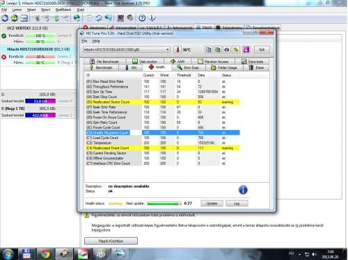Click the info 'i' icon in main toolbar
Viewport: 348px width, 260px height.
tap(152, 18)
